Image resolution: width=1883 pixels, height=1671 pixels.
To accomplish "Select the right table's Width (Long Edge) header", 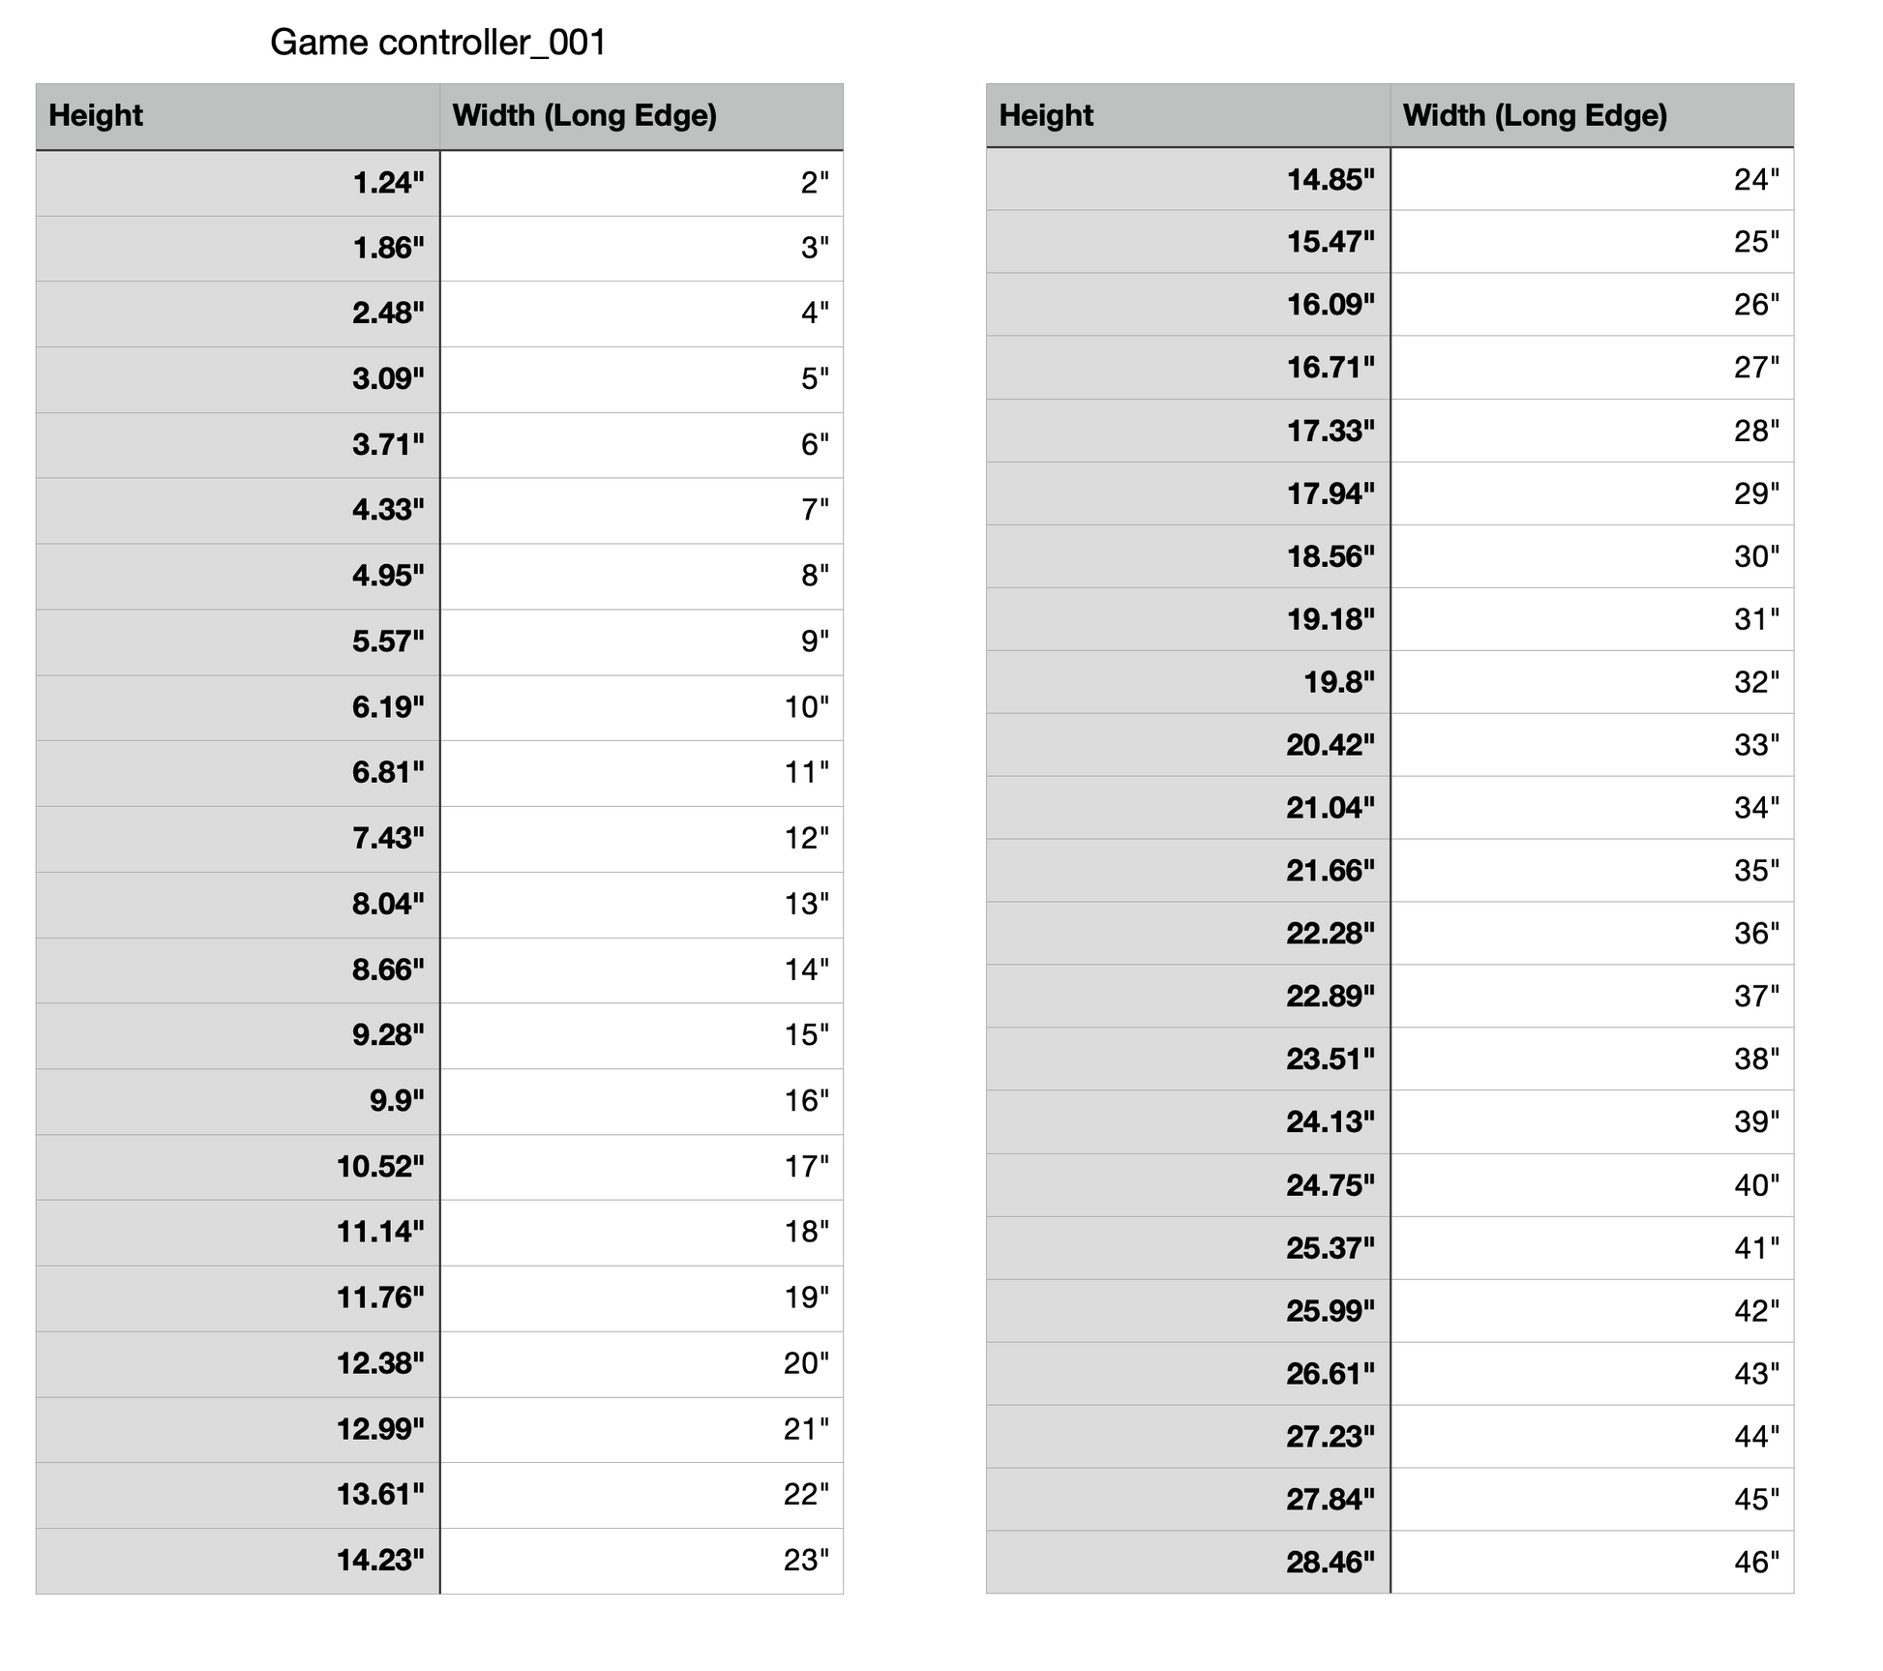I will tap(1591, 116).
